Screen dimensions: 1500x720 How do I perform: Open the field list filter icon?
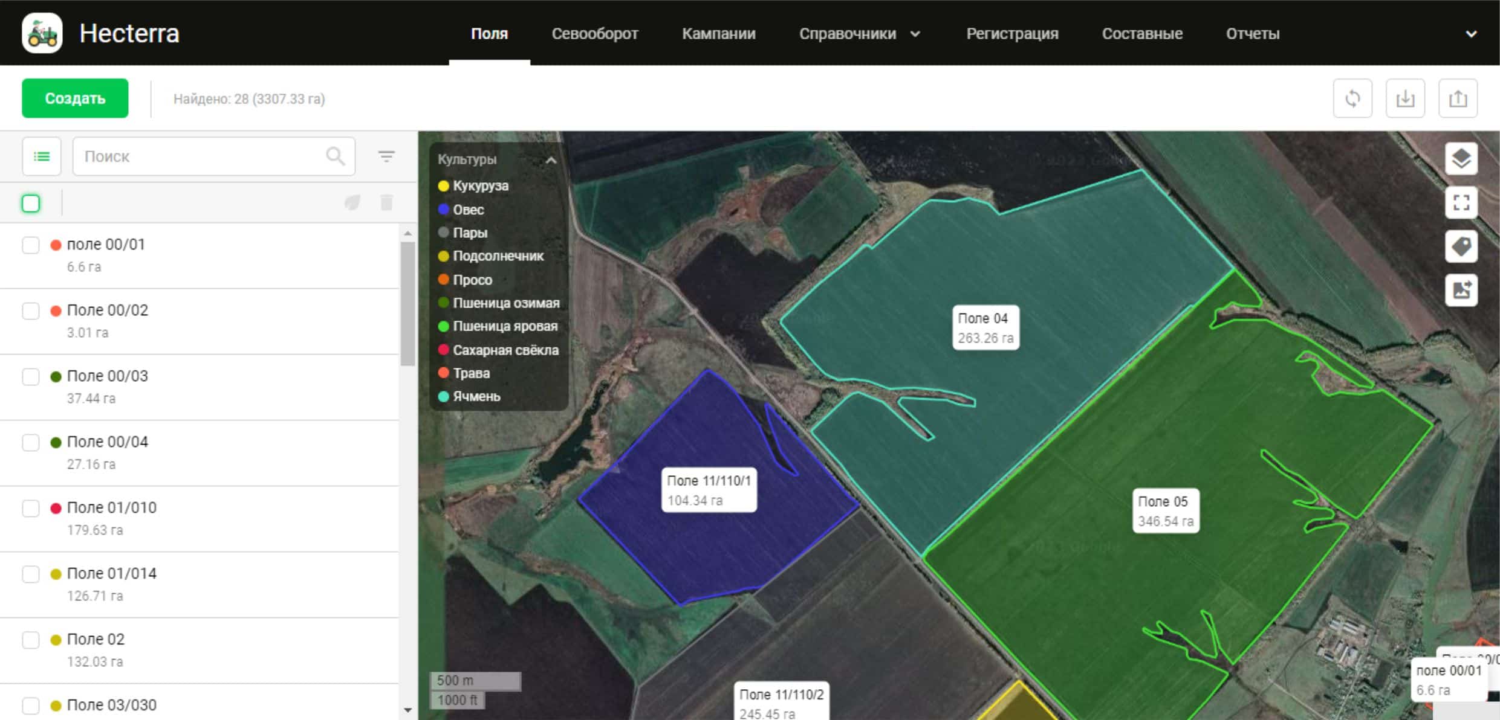point(386,156)
